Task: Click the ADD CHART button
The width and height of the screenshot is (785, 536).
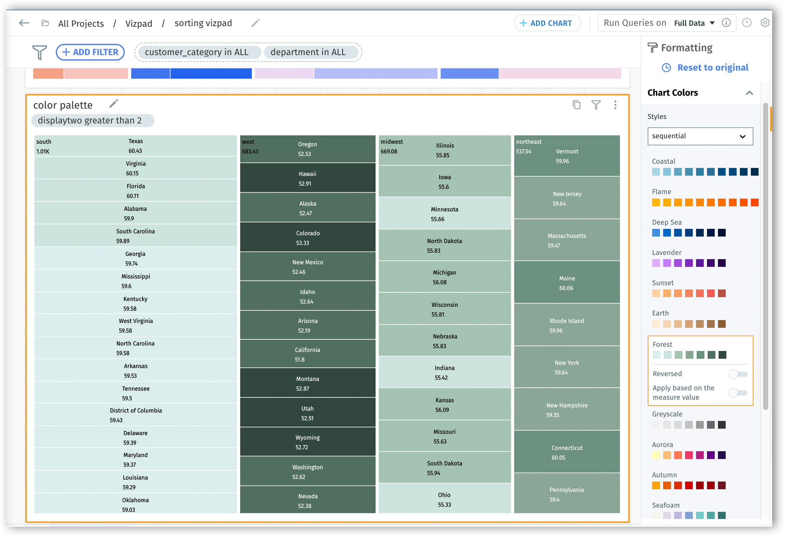Action: pyautogui.click(x=547, y=23)
